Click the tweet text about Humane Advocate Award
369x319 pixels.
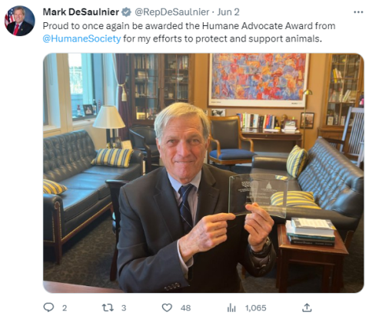pos(189,32)
